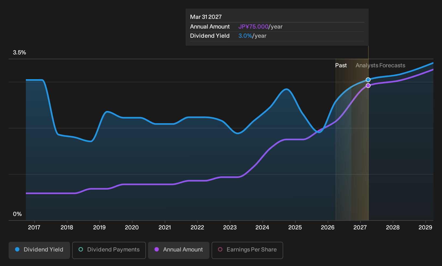Click the Mar 31 2027 tooltip date
The image size is (442, 266).
tap(206, 17)
